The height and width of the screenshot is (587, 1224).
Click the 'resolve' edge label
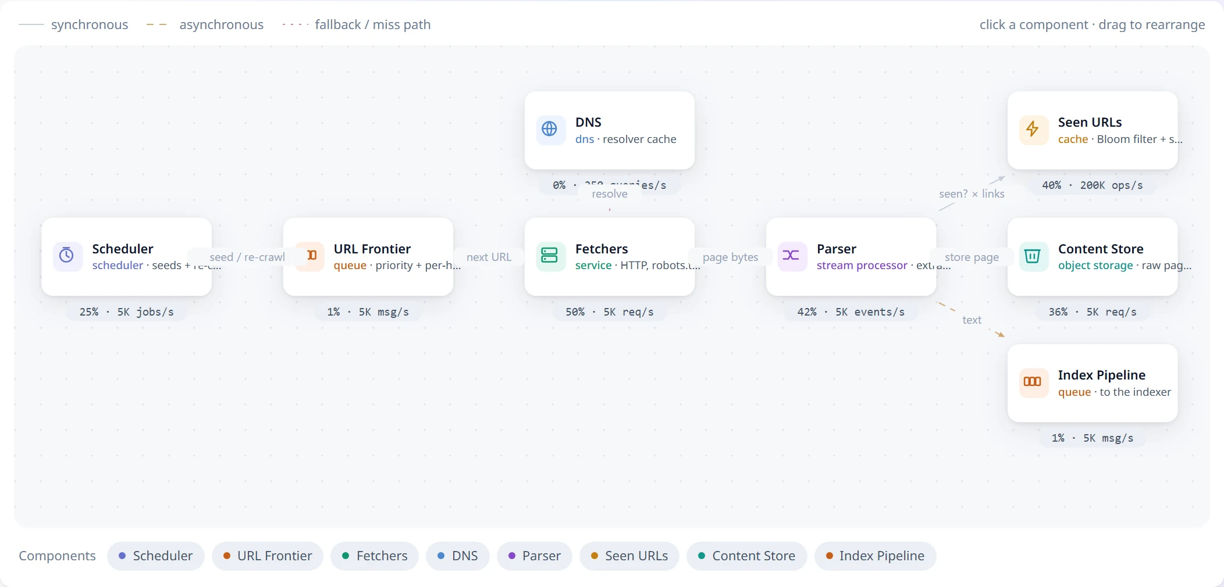(x=610, y=194)
